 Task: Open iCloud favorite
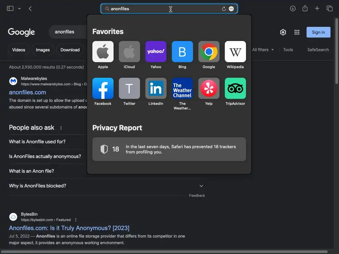click(x=129, y=55)
